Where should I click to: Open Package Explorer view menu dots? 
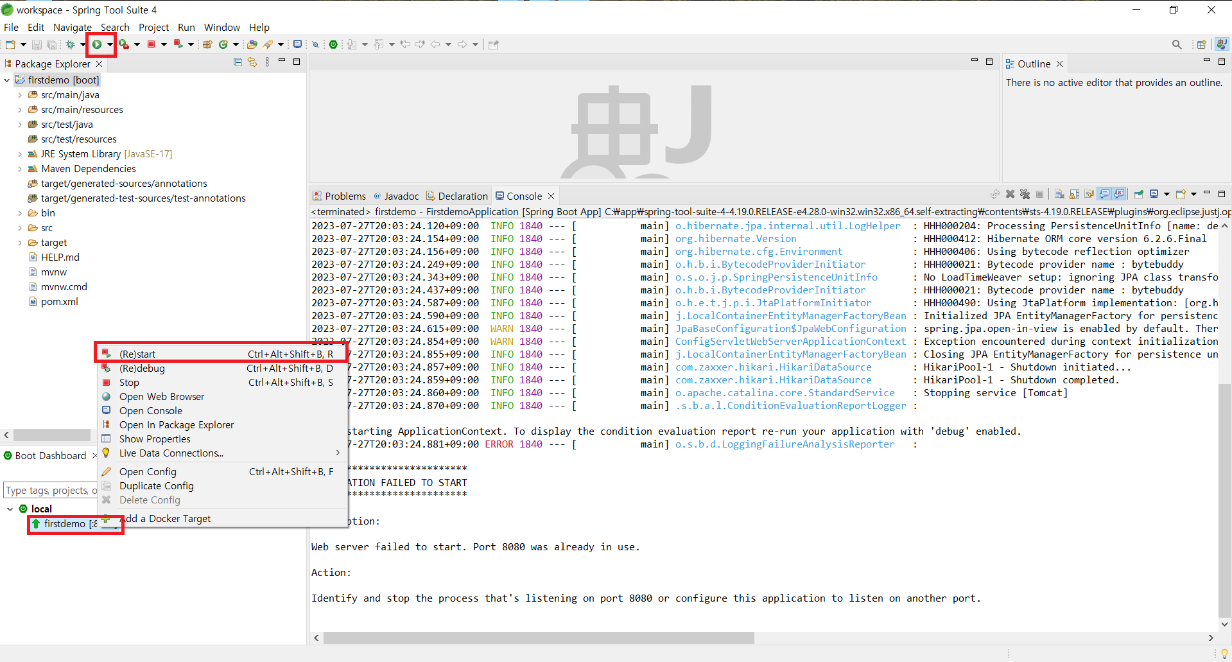(267, 62)
